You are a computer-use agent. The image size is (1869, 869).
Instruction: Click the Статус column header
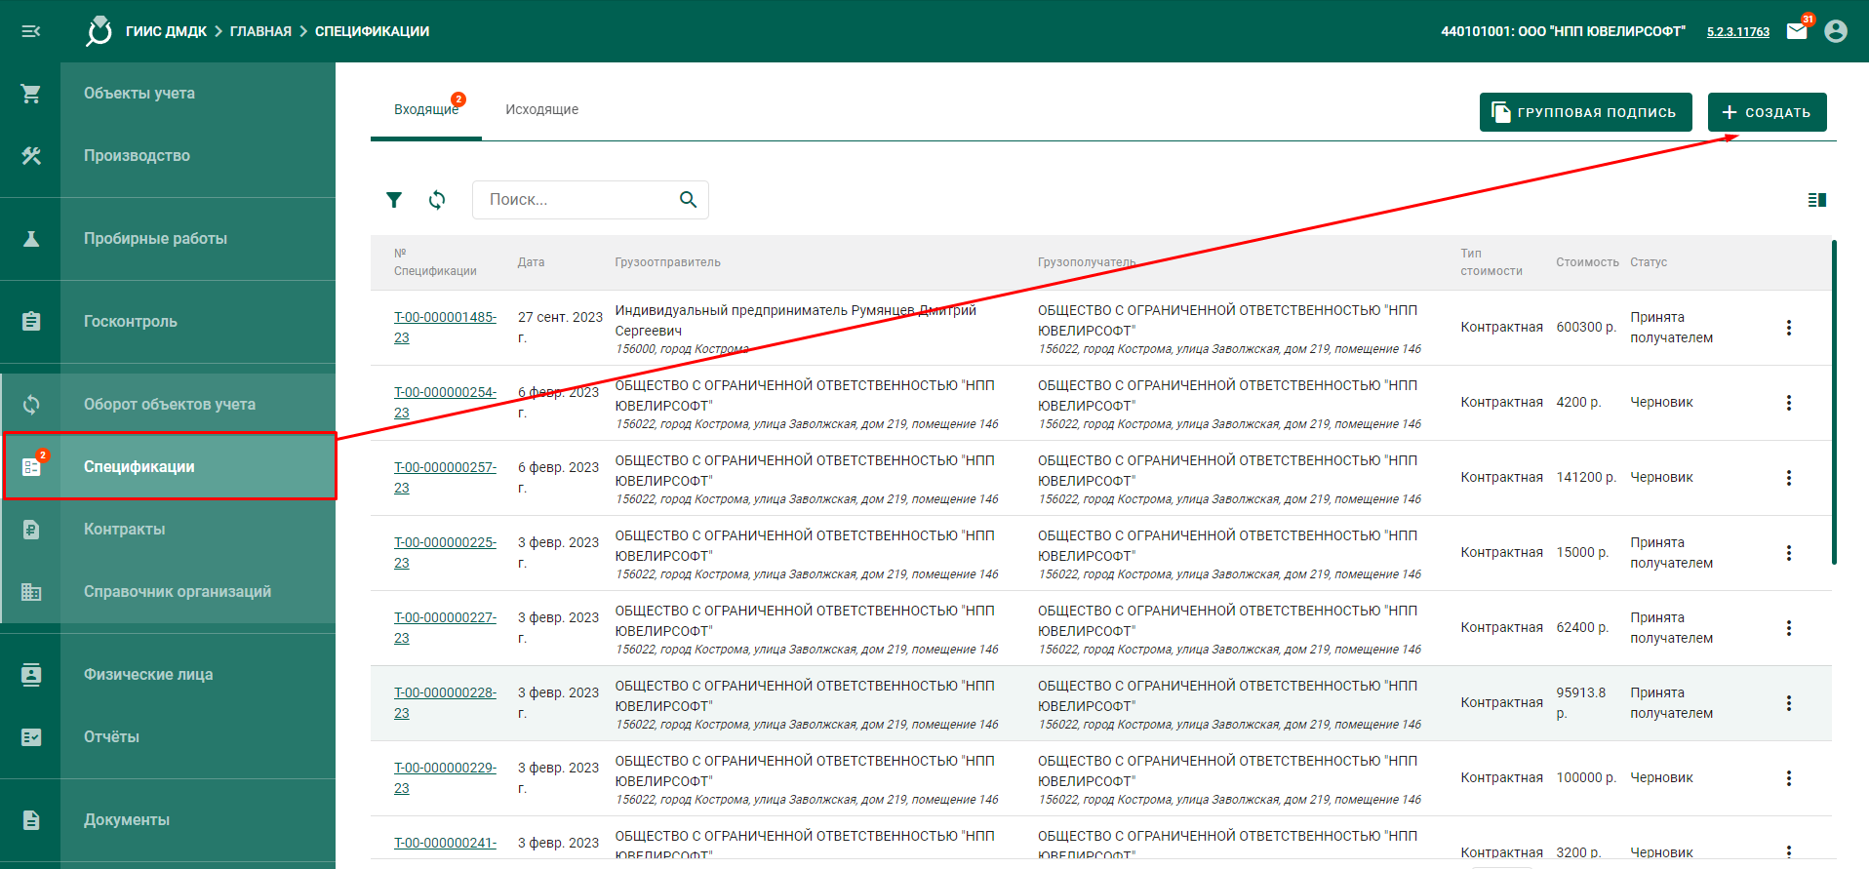coord(1649,262)
